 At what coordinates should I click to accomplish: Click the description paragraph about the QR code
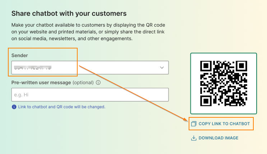(x=88, y=32)
